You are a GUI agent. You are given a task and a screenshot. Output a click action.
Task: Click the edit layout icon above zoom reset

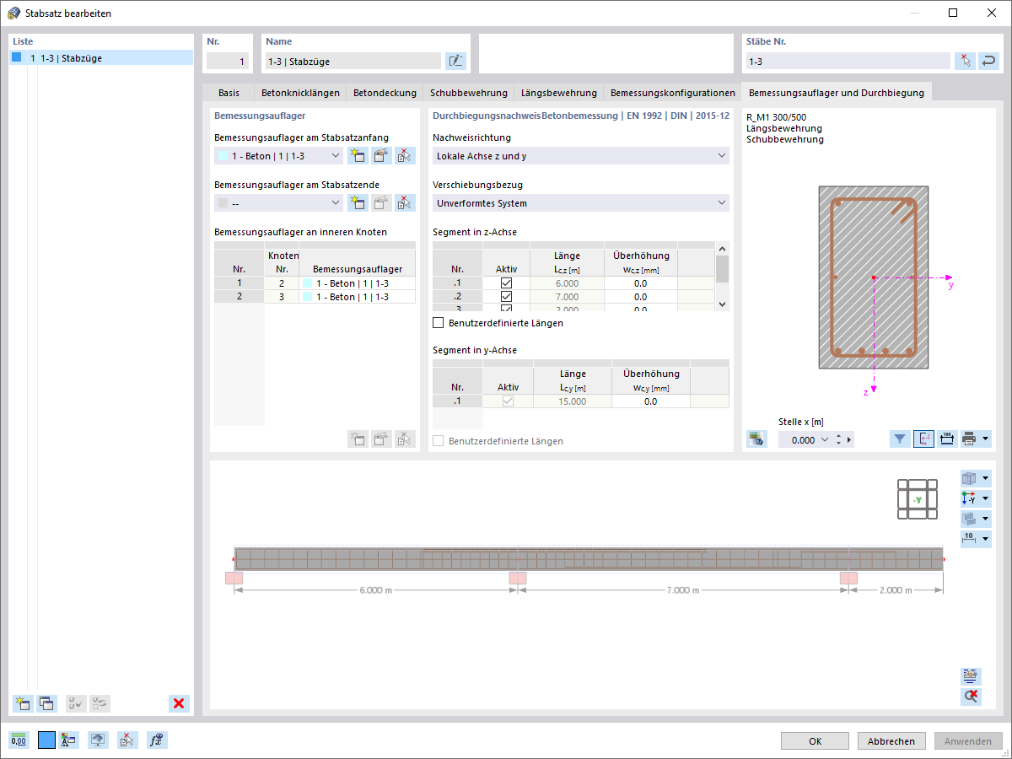[x=971, y=676]
